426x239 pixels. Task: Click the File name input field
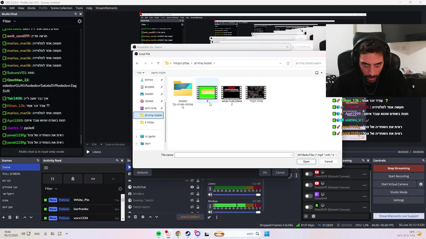(234, 155)
